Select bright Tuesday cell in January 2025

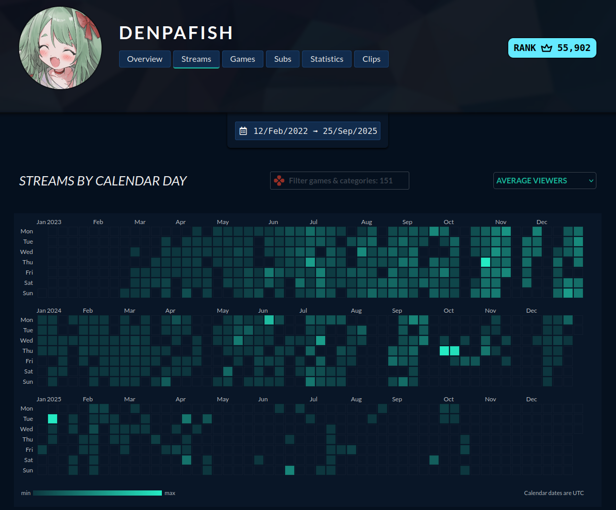(53, 419)
